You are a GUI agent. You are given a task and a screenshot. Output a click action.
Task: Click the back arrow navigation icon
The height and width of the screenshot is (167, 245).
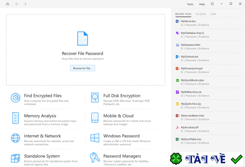(17, 4)
